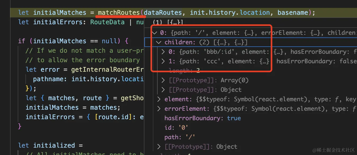Click the dataRoutes argument in matchRoutes call
Image resolution: width=357 pixels, height=155 pixels.
[163, 13]
